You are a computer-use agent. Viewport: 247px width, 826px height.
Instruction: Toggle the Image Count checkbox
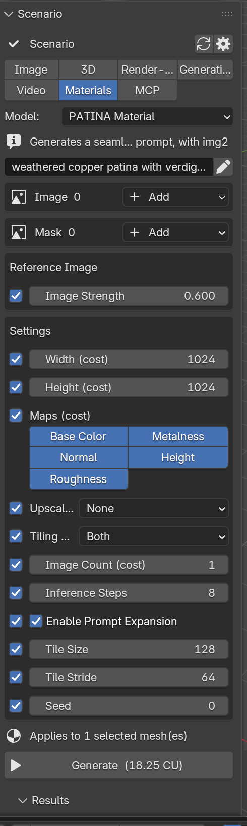[16, 565]
